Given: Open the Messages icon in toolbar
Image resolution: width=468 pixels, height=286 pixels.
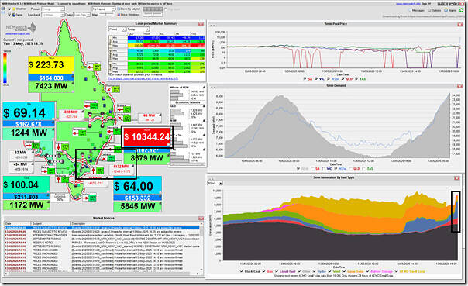Looking at the screenshot, I should point(410,10).
